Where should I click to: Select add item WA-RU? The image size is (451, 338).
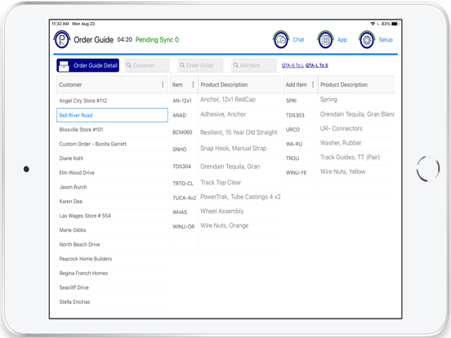(294, 144)
